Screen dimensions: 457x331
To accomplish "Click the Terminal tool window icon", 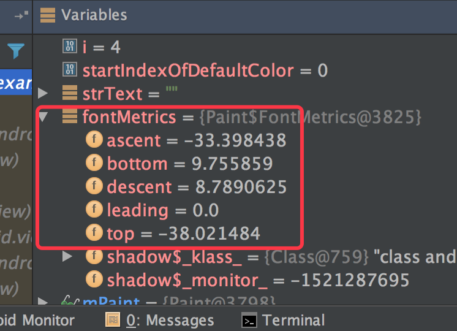I will (x=249, y=320).
